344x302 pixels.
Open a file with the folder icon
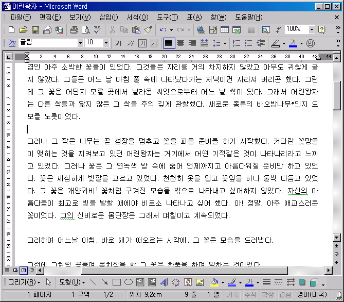click(x=23, y=30)
